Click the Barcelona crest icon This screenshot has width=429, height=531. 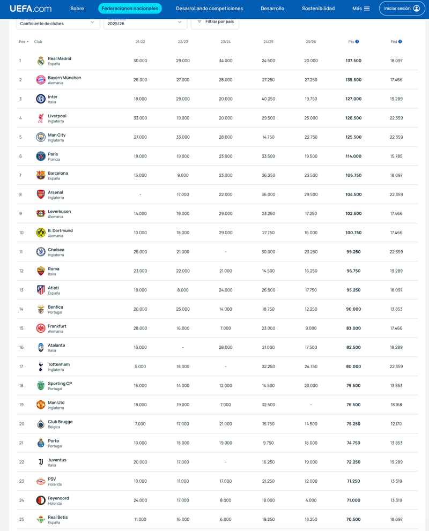(x=41, y=175)
